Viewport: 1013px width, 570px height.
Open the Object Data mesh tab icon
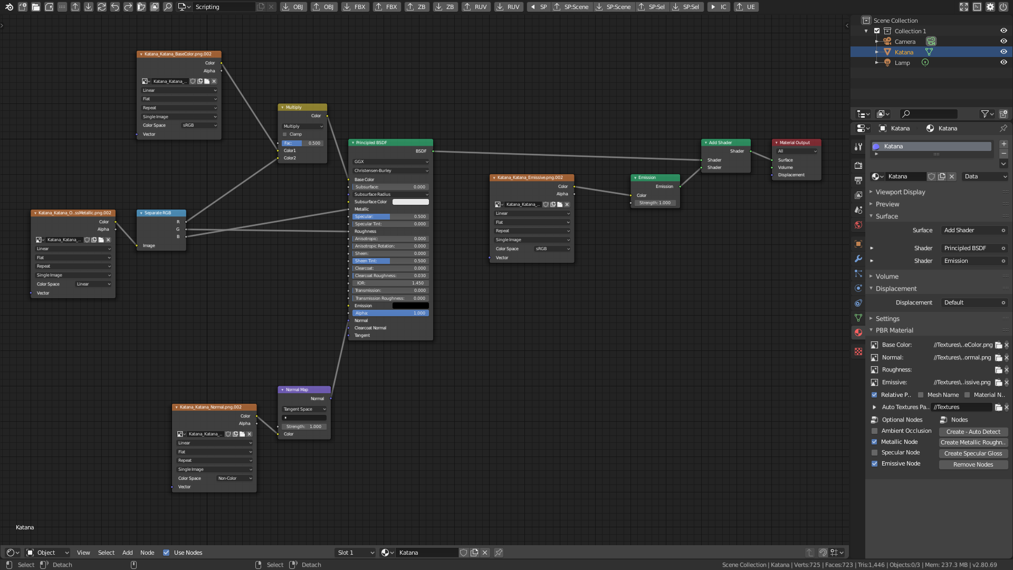coord(858,318)
